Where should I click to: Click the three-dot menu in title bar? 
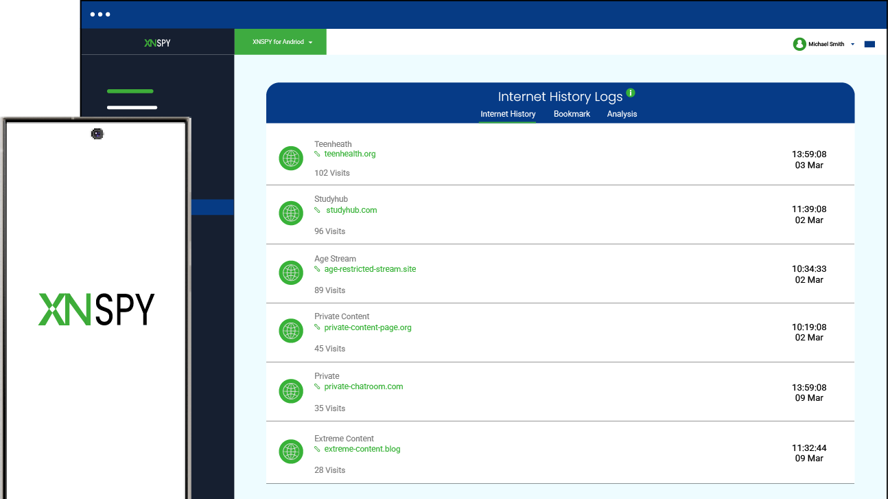tap(100, 14)
